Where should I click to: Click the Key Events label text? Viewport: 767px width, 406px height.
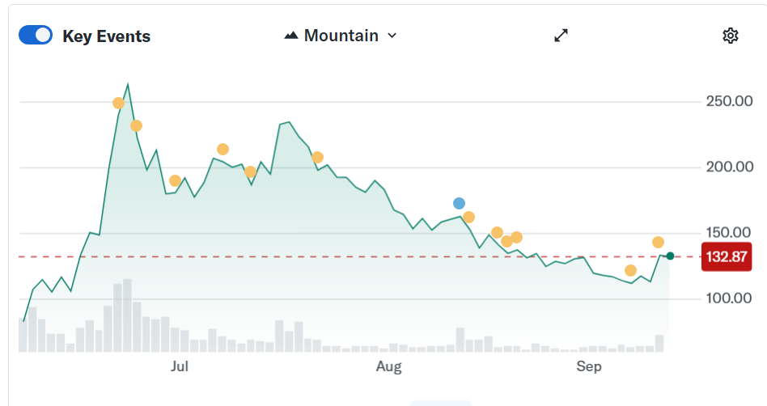(x=106, y=36)
